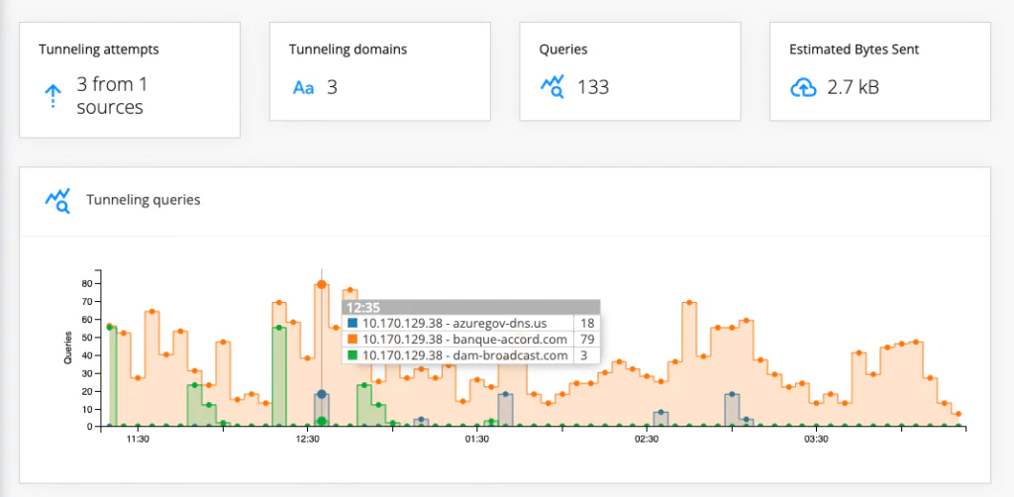Click the banque-accord.com tooltip row

point(470,340)
